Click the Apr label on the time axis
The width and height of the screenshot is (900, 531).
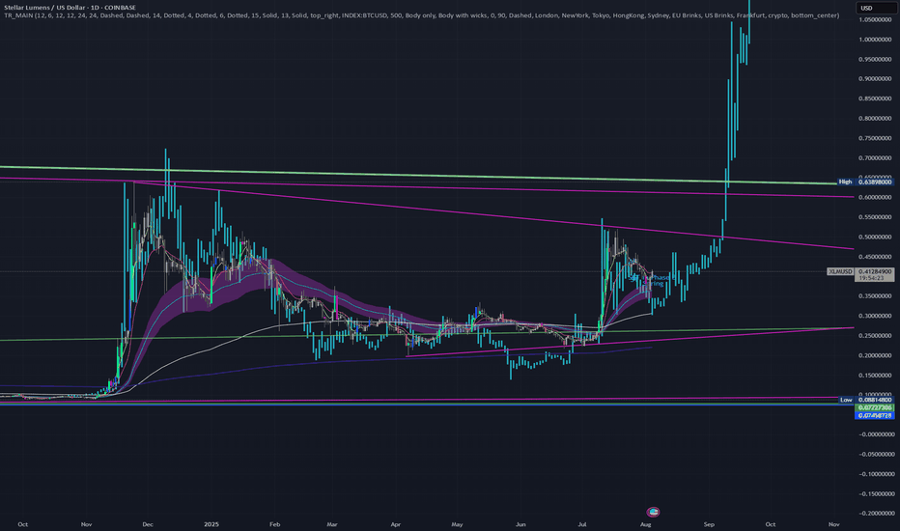click(395, 524)
